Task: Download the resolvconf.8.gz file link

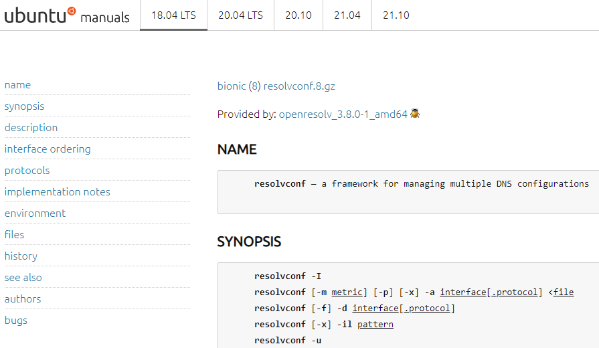Action: (x=299, y=86)
